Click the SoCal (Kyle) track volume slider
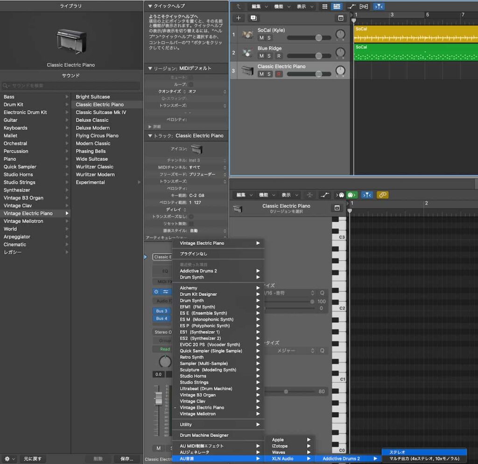The image size is (478, 464). (318, 38)
